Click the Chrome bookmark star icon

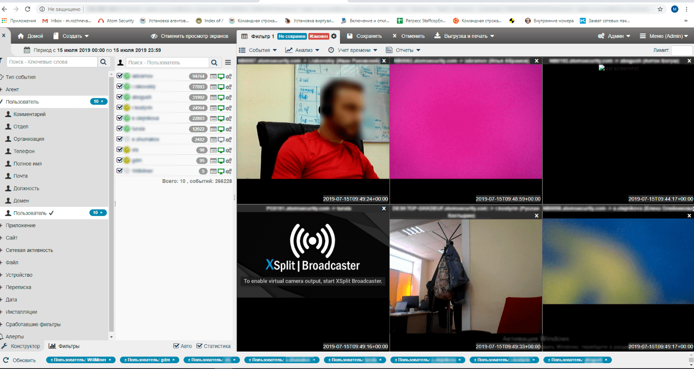coord(660,9)
